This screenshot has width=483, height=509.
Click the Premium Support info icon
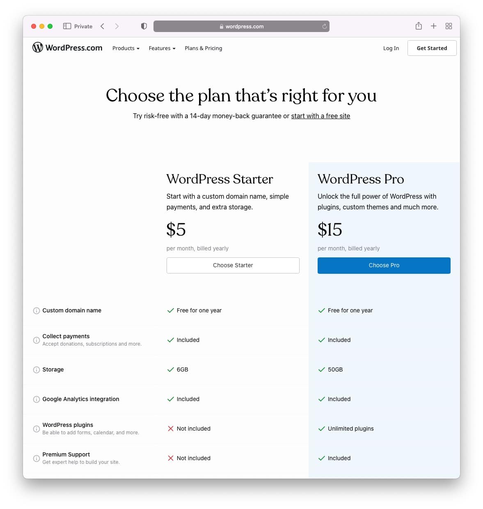point(36,458)
